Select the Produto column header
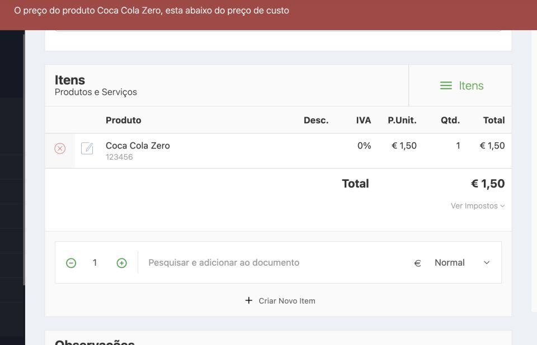The image size is (537, 345). pyautogui.click(x=123, y=120)
